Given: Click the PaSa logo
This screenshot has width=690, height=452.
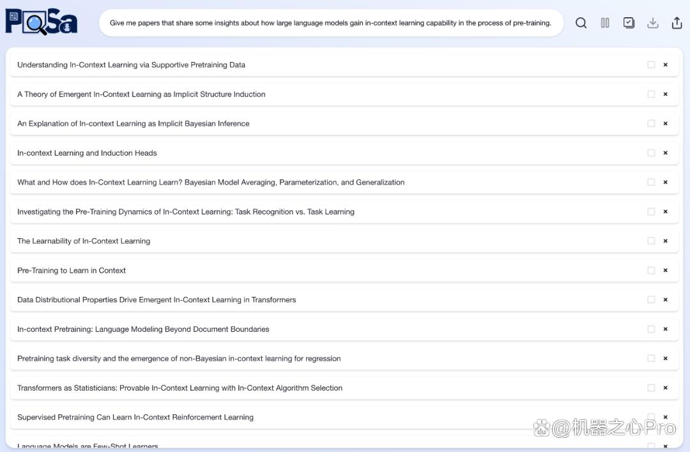Looking at the screenshot, I should tap(42, 22).
